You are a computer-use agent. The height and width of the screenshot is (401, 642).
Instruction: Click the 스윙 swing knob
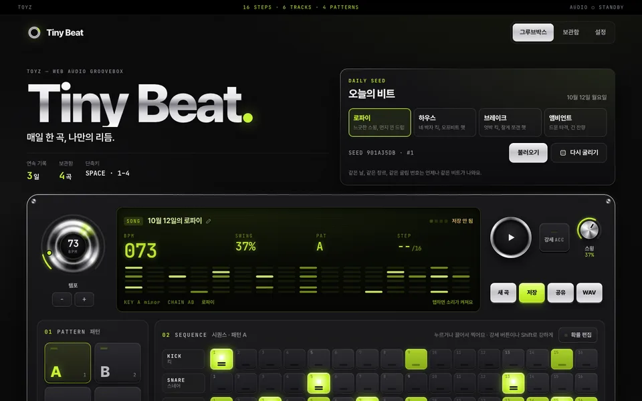(589, 229)
